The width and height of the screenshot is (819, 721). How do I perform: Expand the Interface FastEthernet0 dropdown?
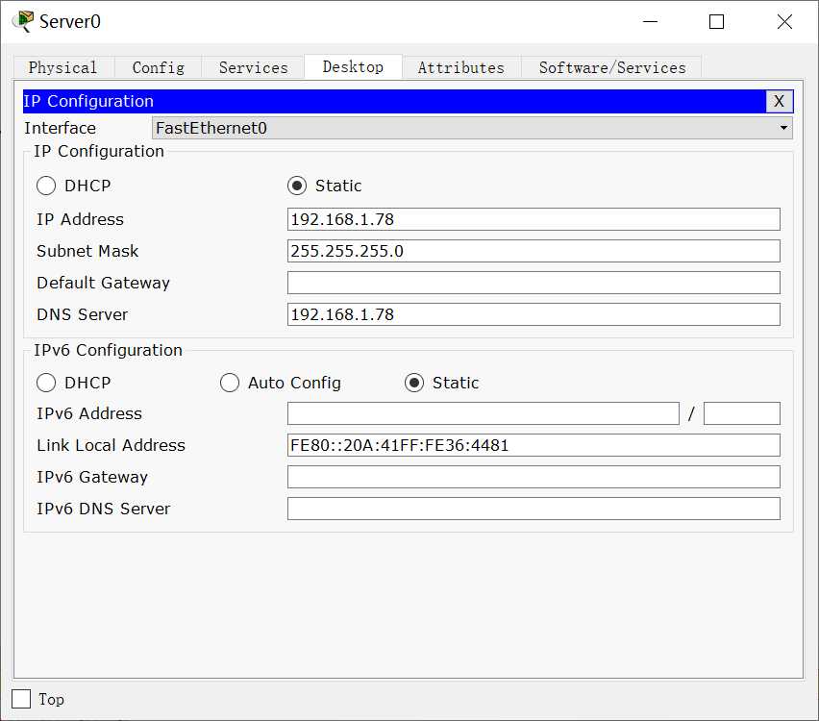point(472,128)
